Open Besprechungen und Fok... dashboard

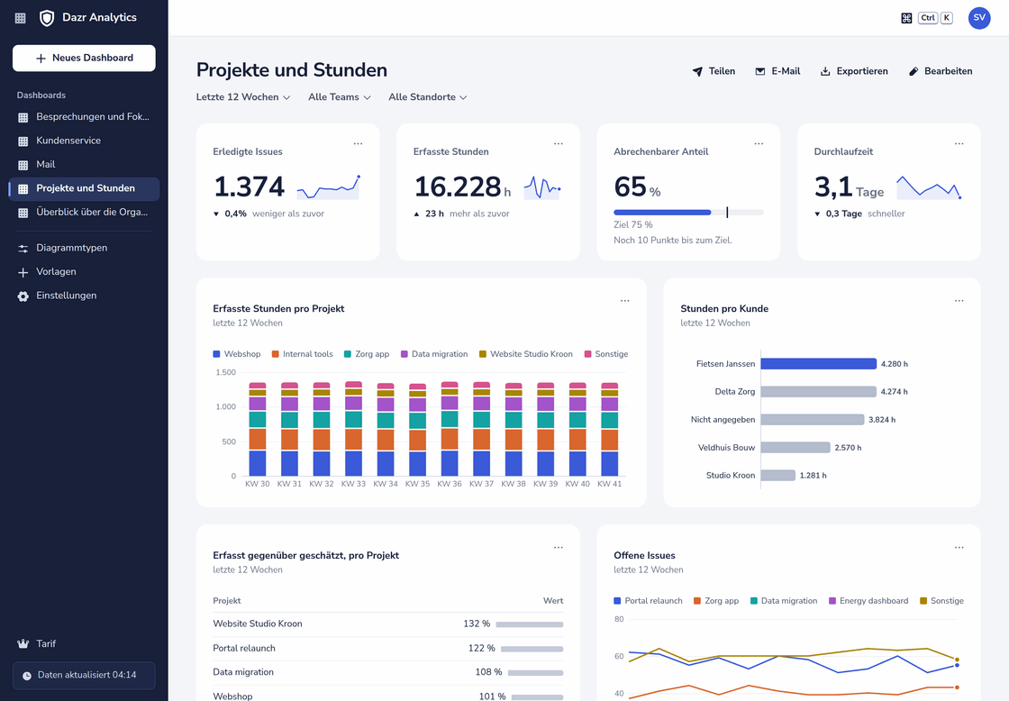84,117
